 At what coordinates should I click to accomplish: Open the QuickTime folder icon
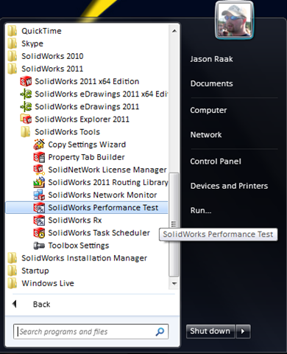[x=13, y=31]
